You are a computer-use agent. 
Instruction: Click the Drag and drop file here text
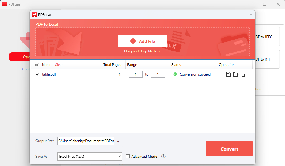pos(142,51)
